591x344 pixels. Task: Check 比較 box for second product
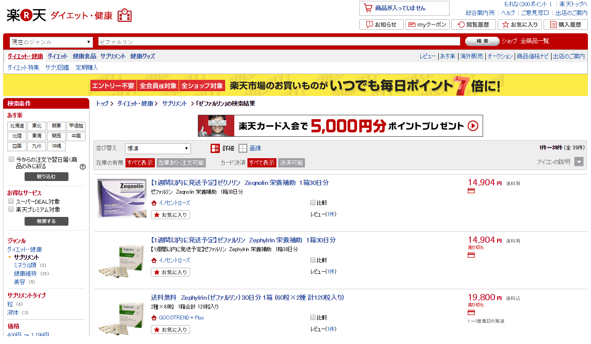click(313, 260)
